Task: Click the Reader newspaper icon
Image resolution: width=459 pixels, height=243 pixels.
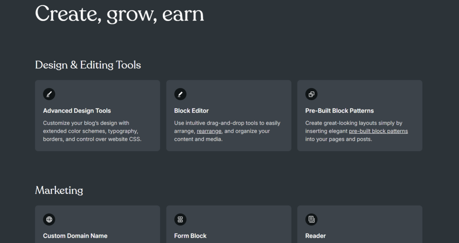Action: [x=312, y=219]
